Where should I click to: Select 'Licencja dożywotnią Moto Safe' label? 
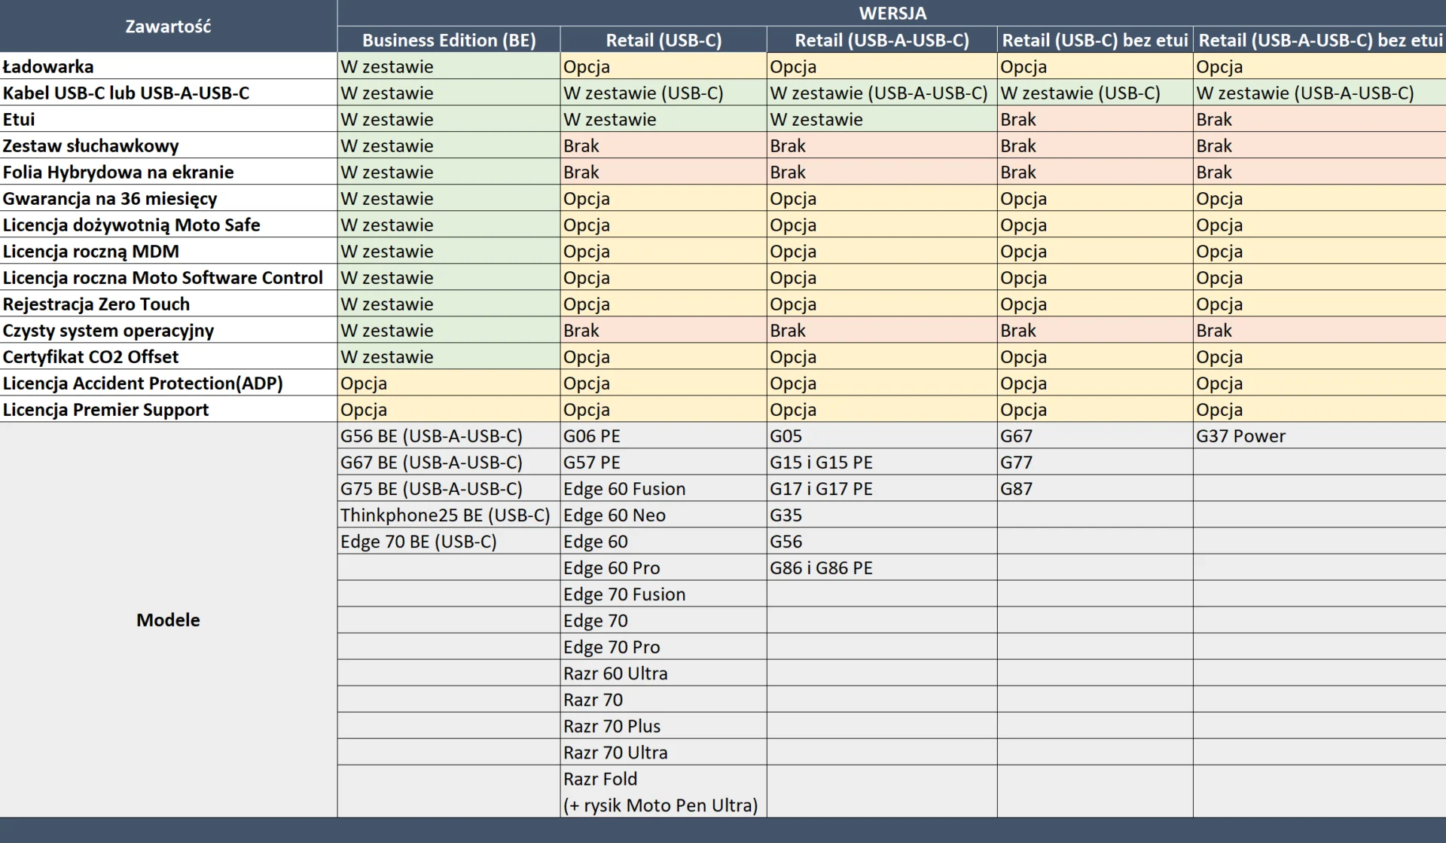click(x=168, y=224)
